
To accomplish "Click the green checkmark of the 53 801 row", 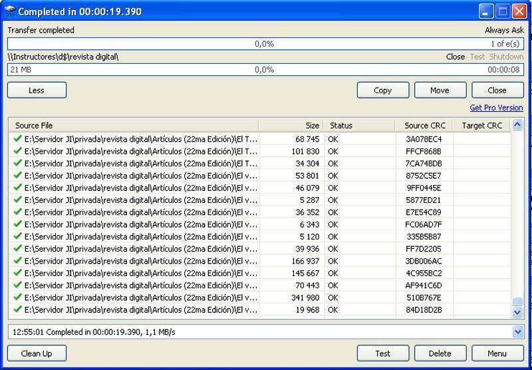I will pyautogui.click(x=18, y=175).
